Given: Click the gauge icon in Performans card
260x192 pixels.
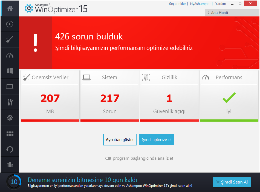Looking at the screenshot, I should pyautogui.click(x=206, y=77).
